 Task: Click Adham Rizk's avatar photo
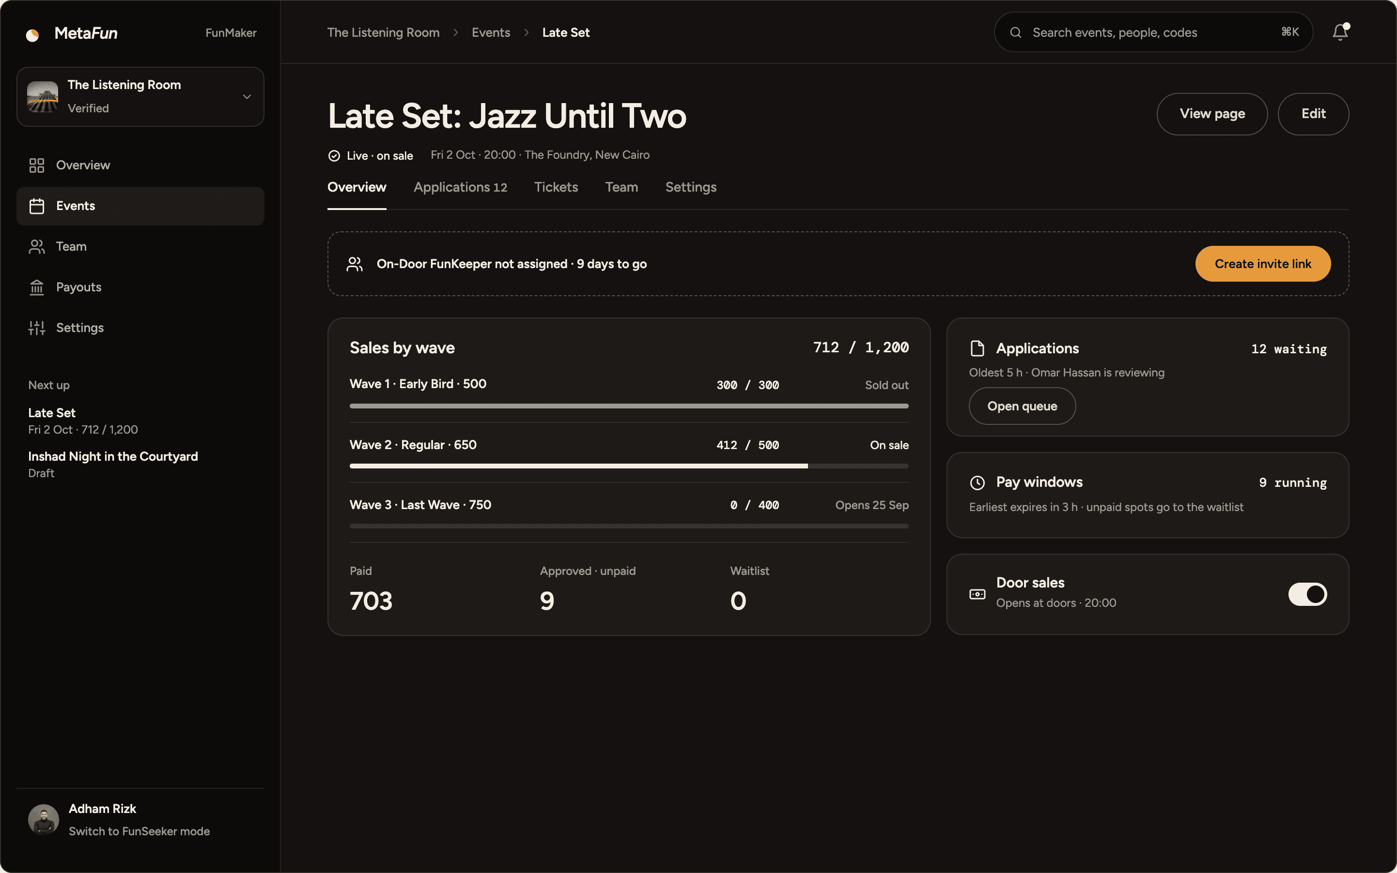click(x=43, y=819)
